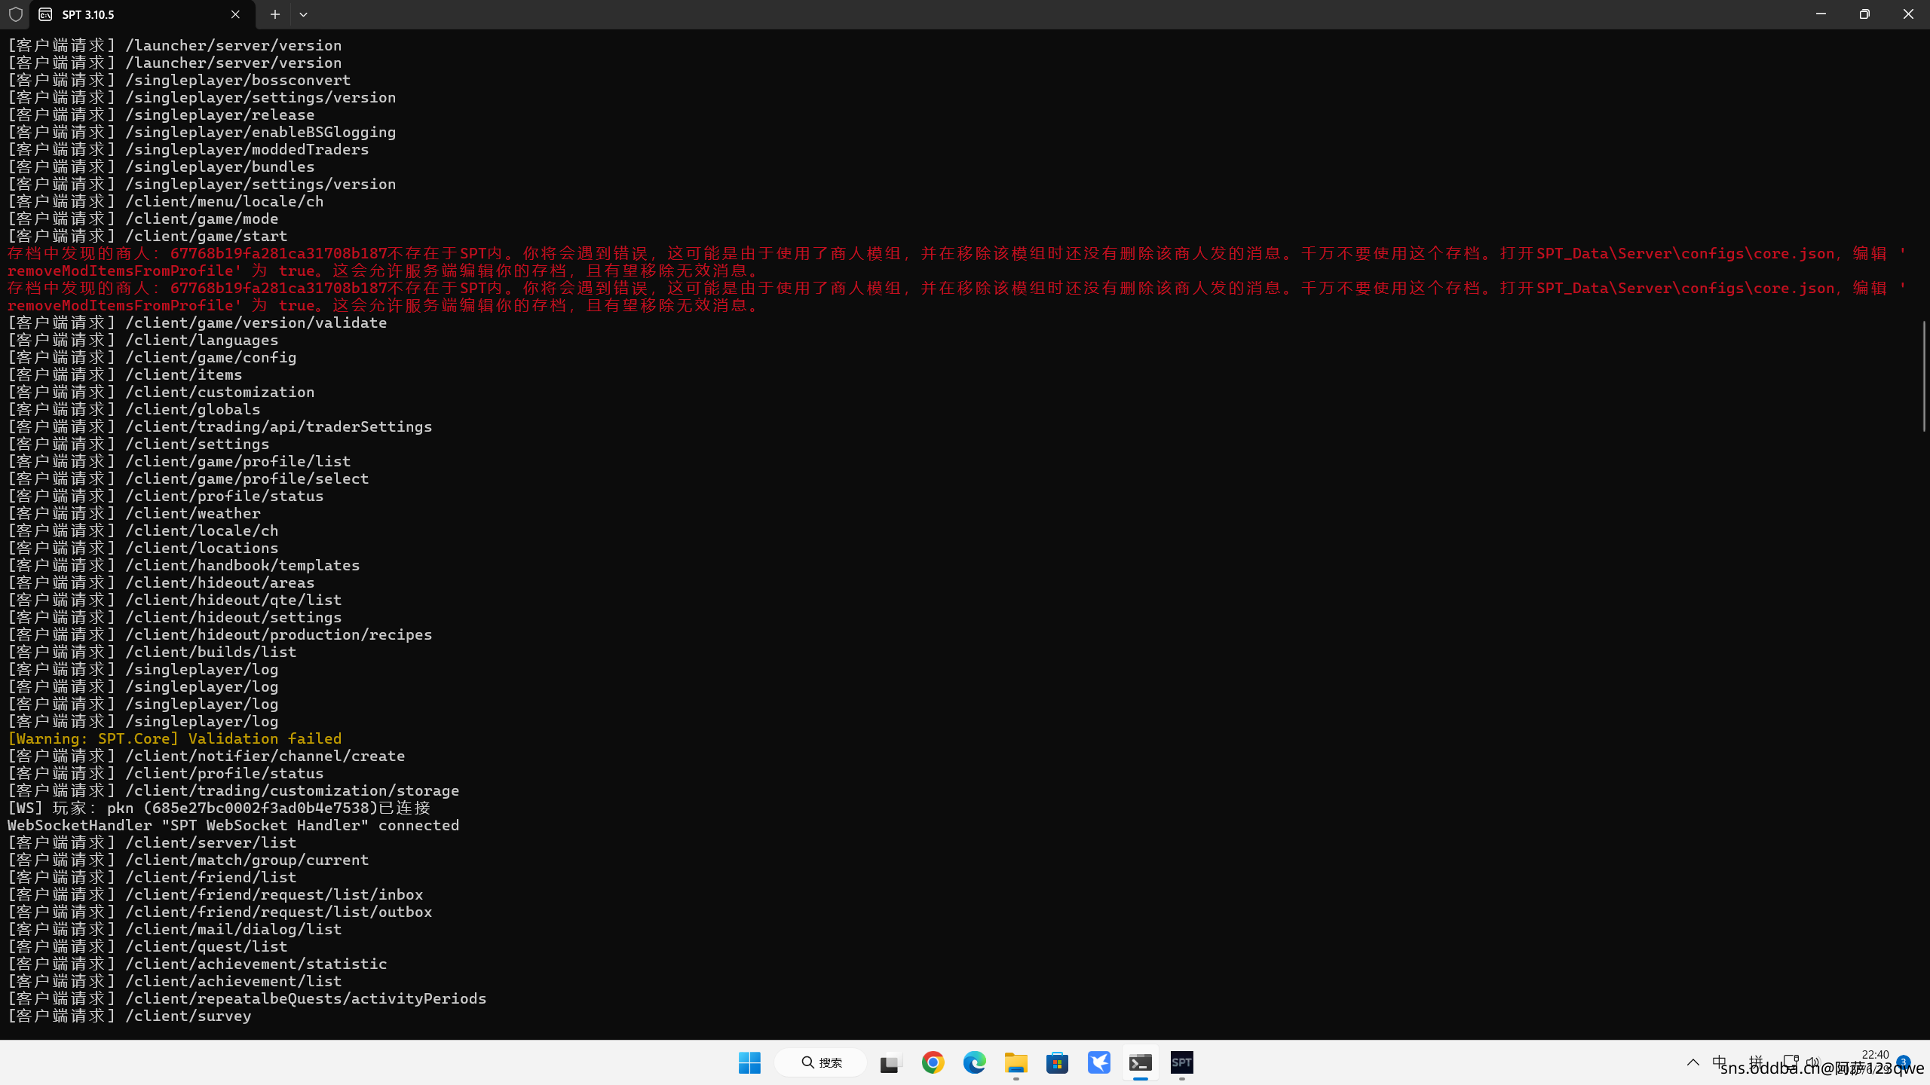Viewport: 1930px width, 1085px height.
Task: Launch Google Chrome from taskbar
Action: pyautogui.click(x=933, y=1062)
